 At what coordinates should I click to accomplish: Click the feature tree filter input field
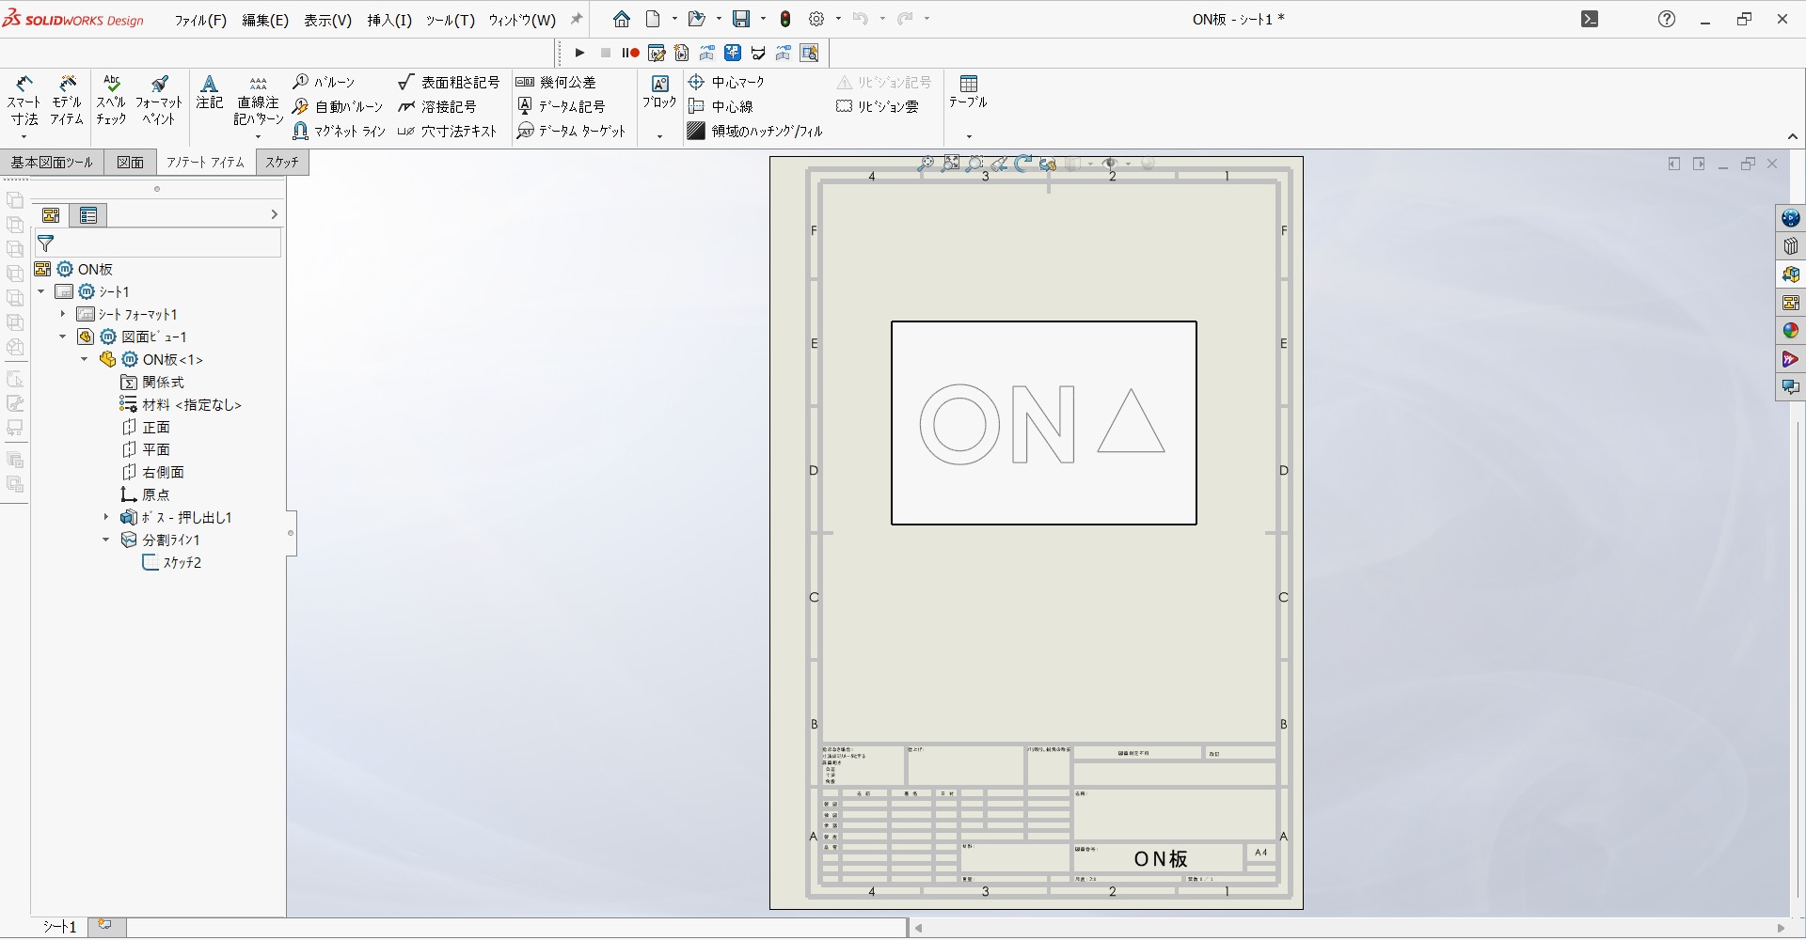click(158, 243)
